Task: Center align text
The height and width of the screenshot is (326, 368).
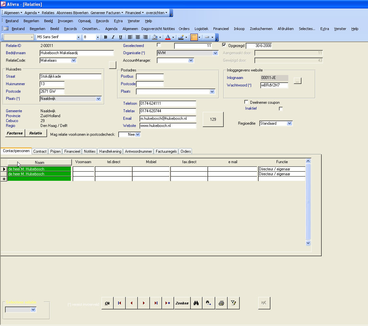Action: [137, 37]
